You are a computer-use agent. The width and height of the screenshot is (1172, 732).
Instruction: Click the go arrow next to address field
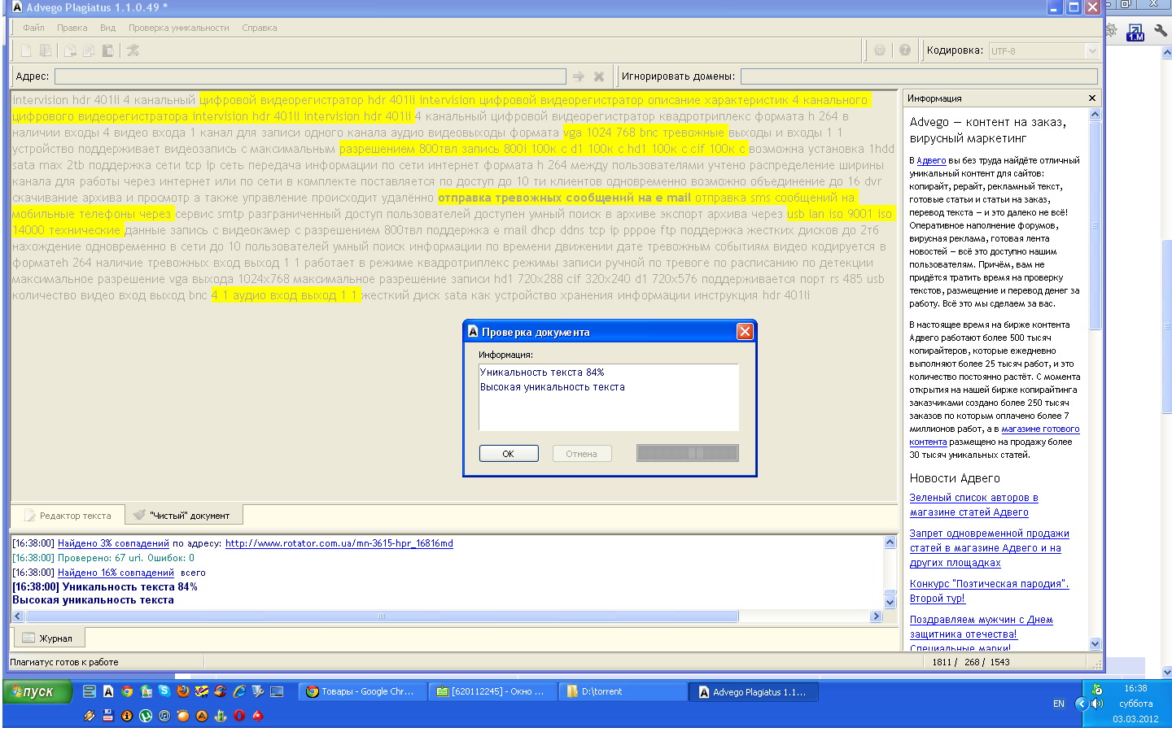tap(579, 76)
